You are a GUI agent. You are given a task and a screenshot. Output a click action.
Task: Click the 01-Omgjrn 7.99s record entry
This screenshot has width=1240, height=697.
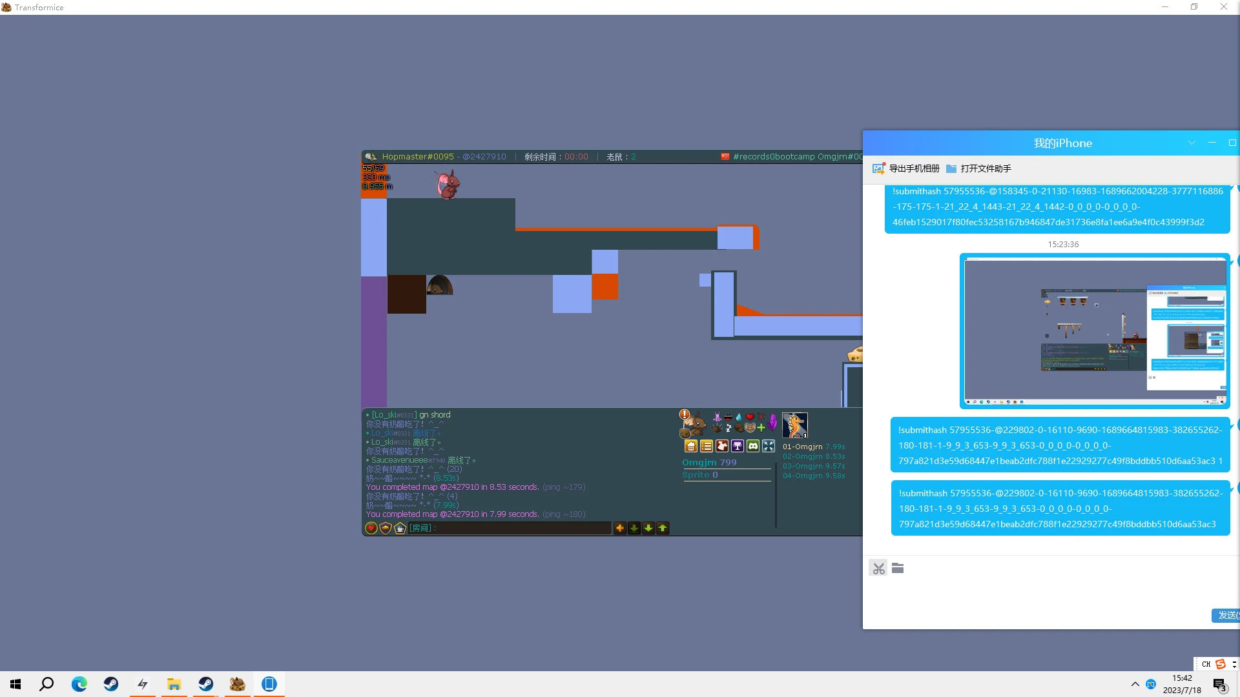pos(814,447)
